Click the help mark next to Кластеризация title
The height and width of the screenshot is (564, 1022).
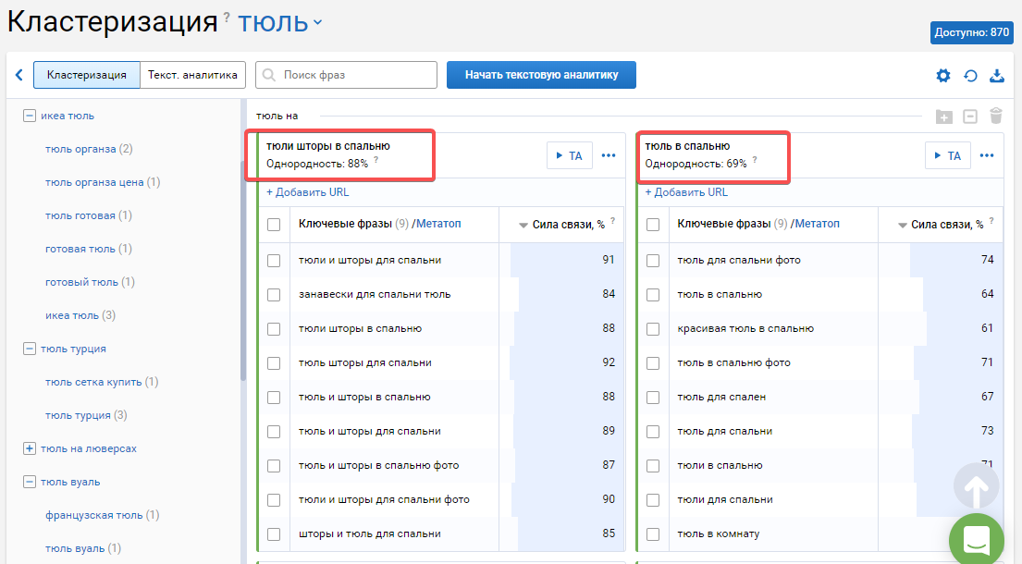pos(227,18)
